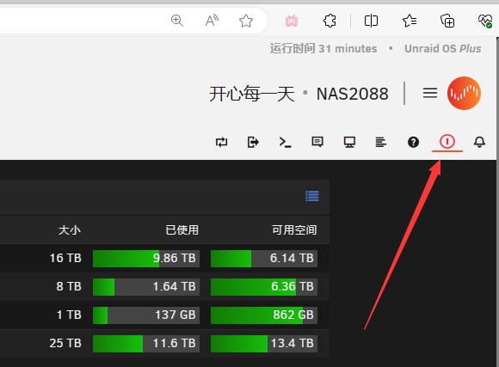Click the orange Unraid logo avatar

point(464,93)
